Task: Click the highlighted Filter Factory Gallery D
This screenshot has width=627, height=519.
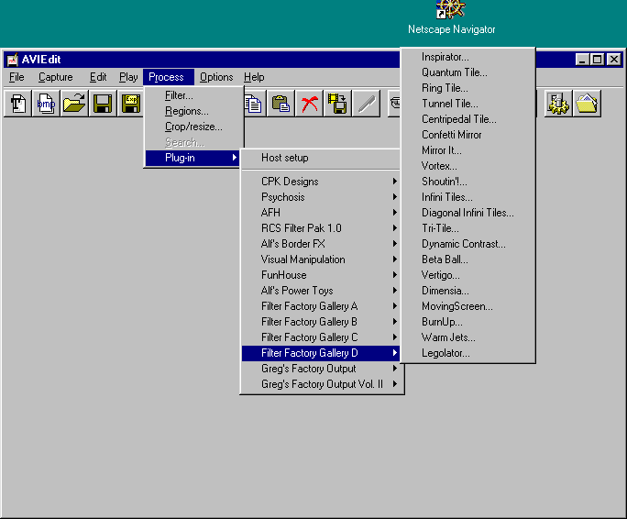Action: tap(322, 353)
